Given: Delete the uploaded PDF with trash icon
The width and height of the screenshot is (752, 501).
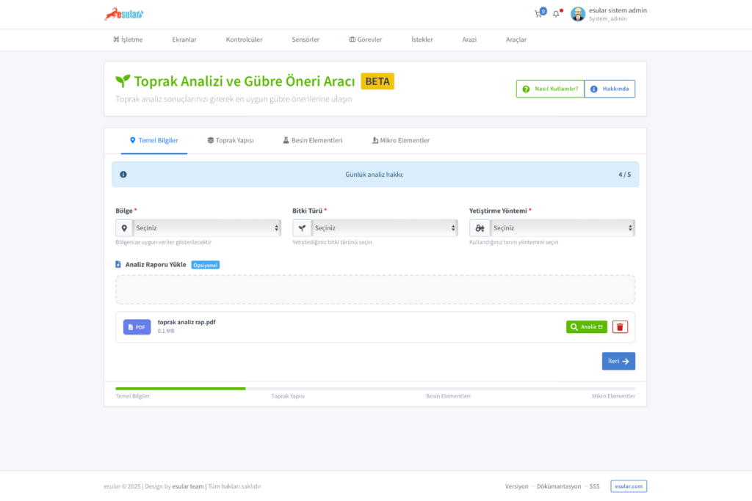Looking at the screenshot, I should (621, 327).
